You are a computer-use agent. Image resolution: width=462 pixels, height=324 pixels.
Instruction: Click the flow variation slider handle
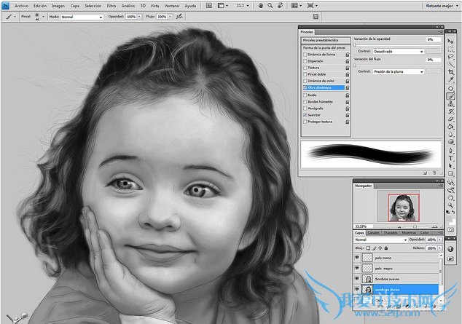coord(355,66)
